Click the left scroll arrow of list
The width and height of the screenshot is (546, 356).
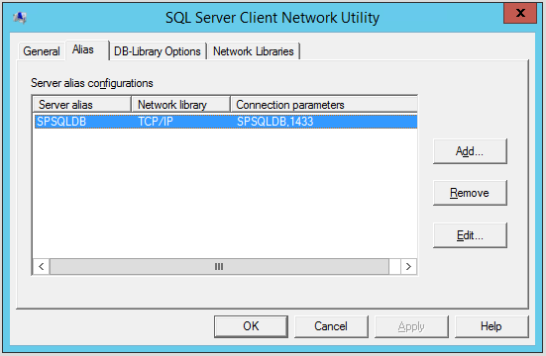(x=41, y=267)
